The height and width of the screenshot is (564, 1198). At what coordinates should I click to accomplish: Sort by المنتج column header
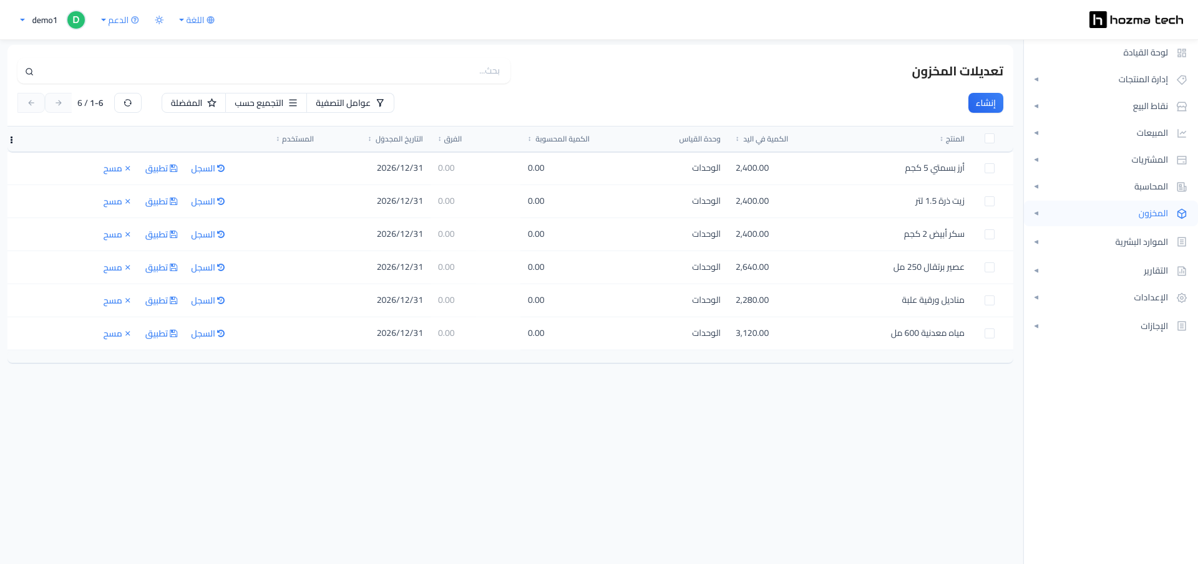[x=952, y=139]
